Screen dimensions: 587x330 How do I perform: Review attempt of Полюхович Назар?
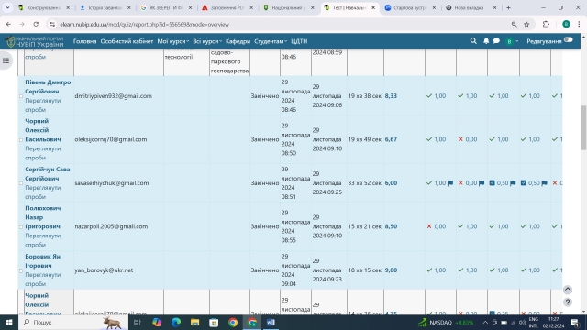pyautogui.click(x=42, y=240)
